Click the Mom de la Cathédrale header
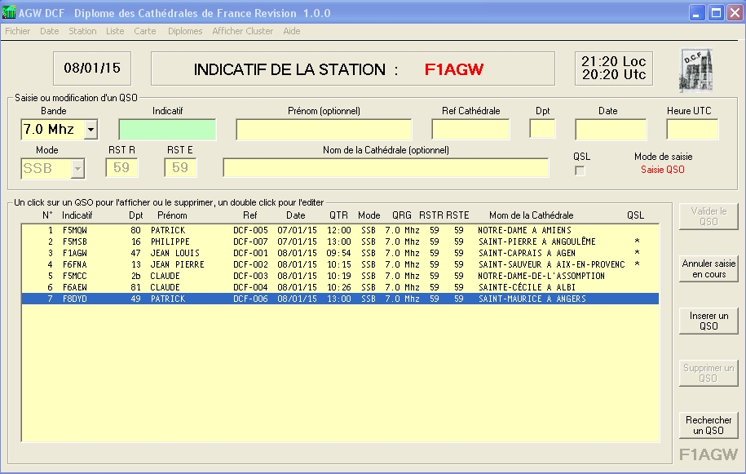Viewport: 746px width, 474px height. pyautogui.click(x=531, y=215)
